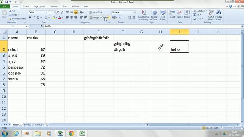
Task: Click Undo in Quick Access toolbar
Action: coord(10,2)
